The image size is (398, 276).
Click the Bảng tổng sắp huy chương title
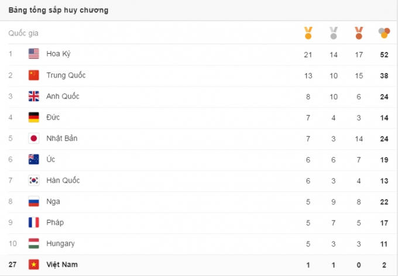(58, 11)
